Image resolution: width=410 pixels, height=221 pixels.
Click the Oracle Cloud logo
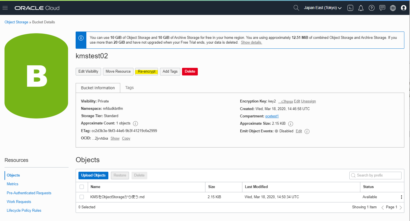click(37, 8)
